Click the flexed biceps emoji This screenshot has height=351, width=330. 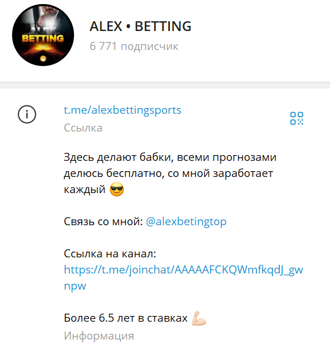coord(199,318)
